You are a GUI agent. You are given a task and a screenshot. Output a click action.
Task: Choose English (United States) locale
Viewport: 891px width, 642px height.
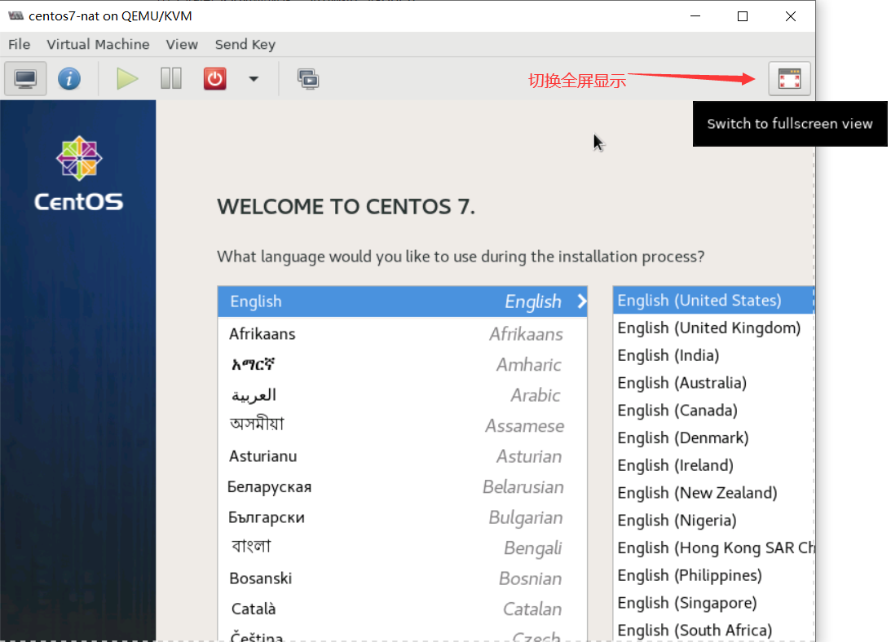714,300
